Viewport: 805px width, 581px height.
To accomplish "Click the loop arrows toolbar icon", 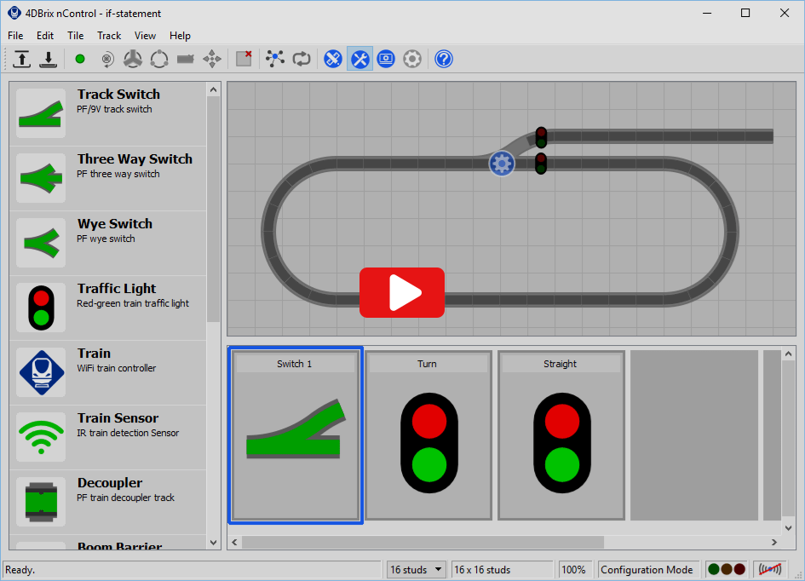I will [302, 59].
